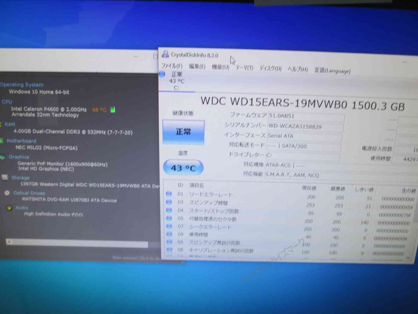Click the 09 使用時間 row status icon
418x314 pixels.
(169, 234)
